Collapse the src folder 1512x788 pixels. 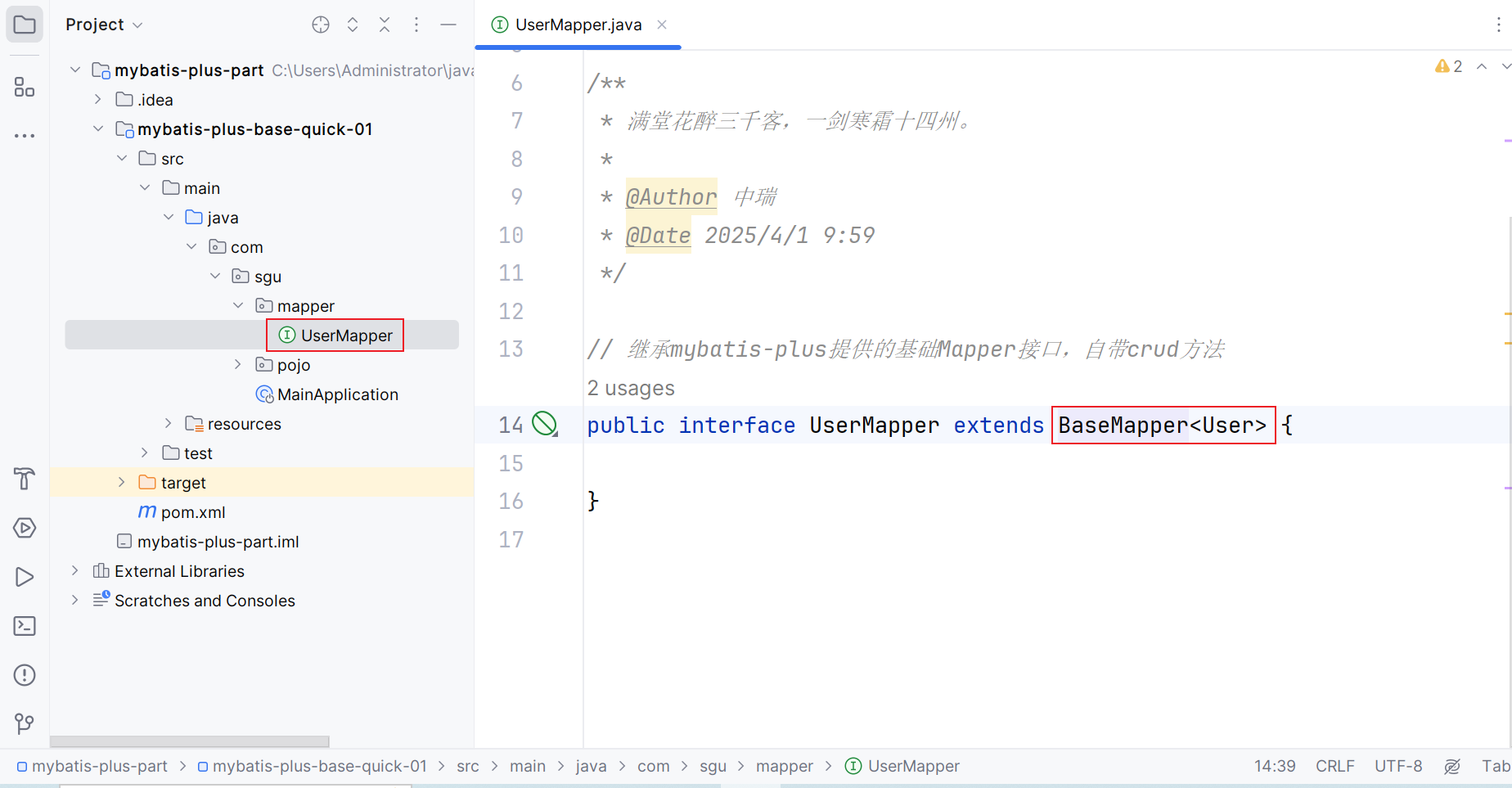pos(122,159)
